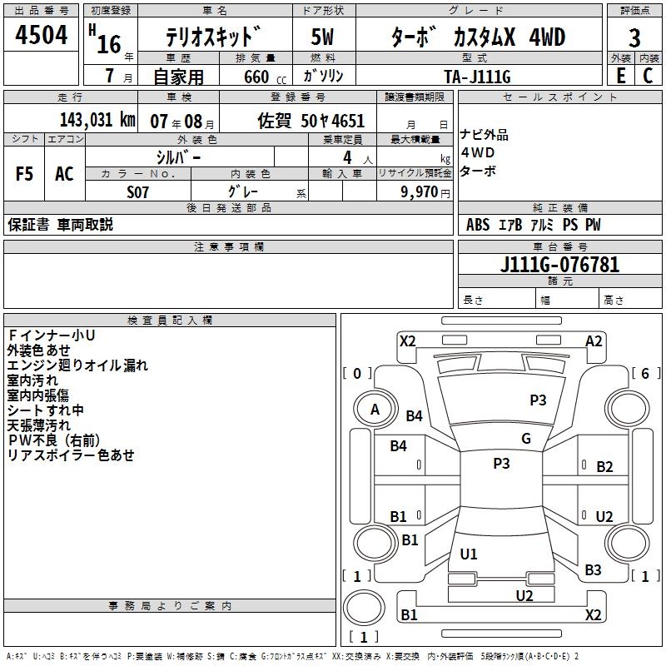
Task: Select the 5W door type value
Action: tap(322, 37)
